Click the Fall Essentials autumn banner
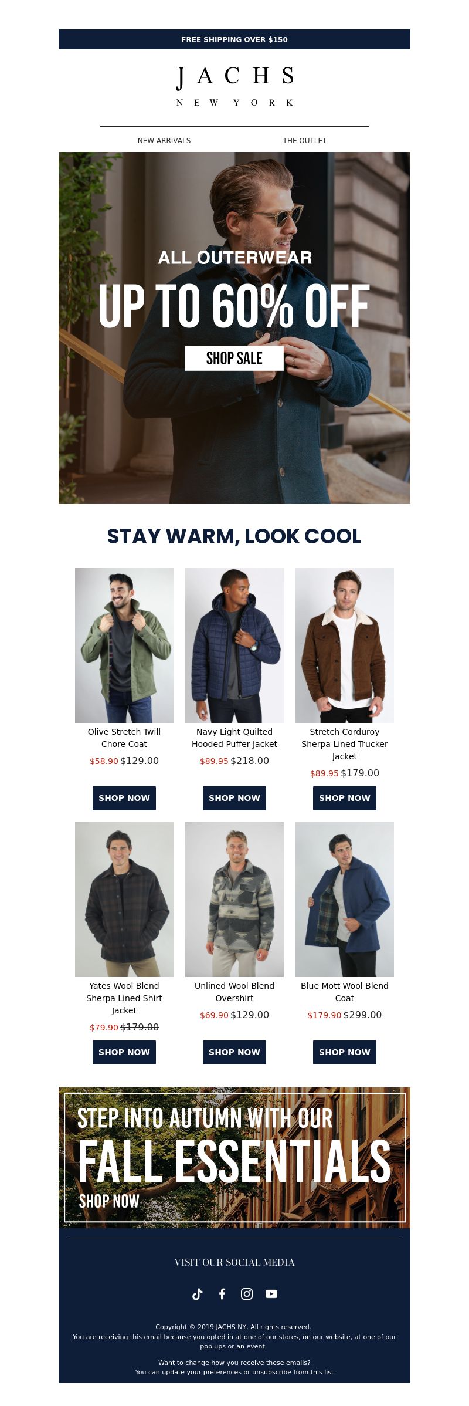469x1406 pixels. tap(235, 1158)
